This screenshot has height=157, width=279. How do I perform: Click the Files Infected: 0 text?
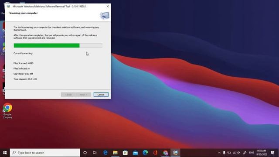coord(21,68)
